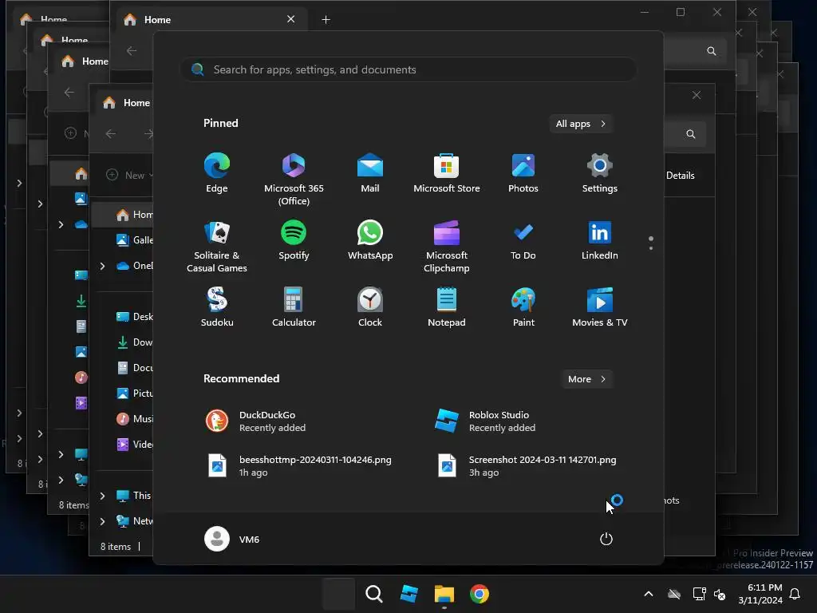Open Pictures quick access folder
The height and width of the screenshot is (613, 817).
click(x=134, y=394)
